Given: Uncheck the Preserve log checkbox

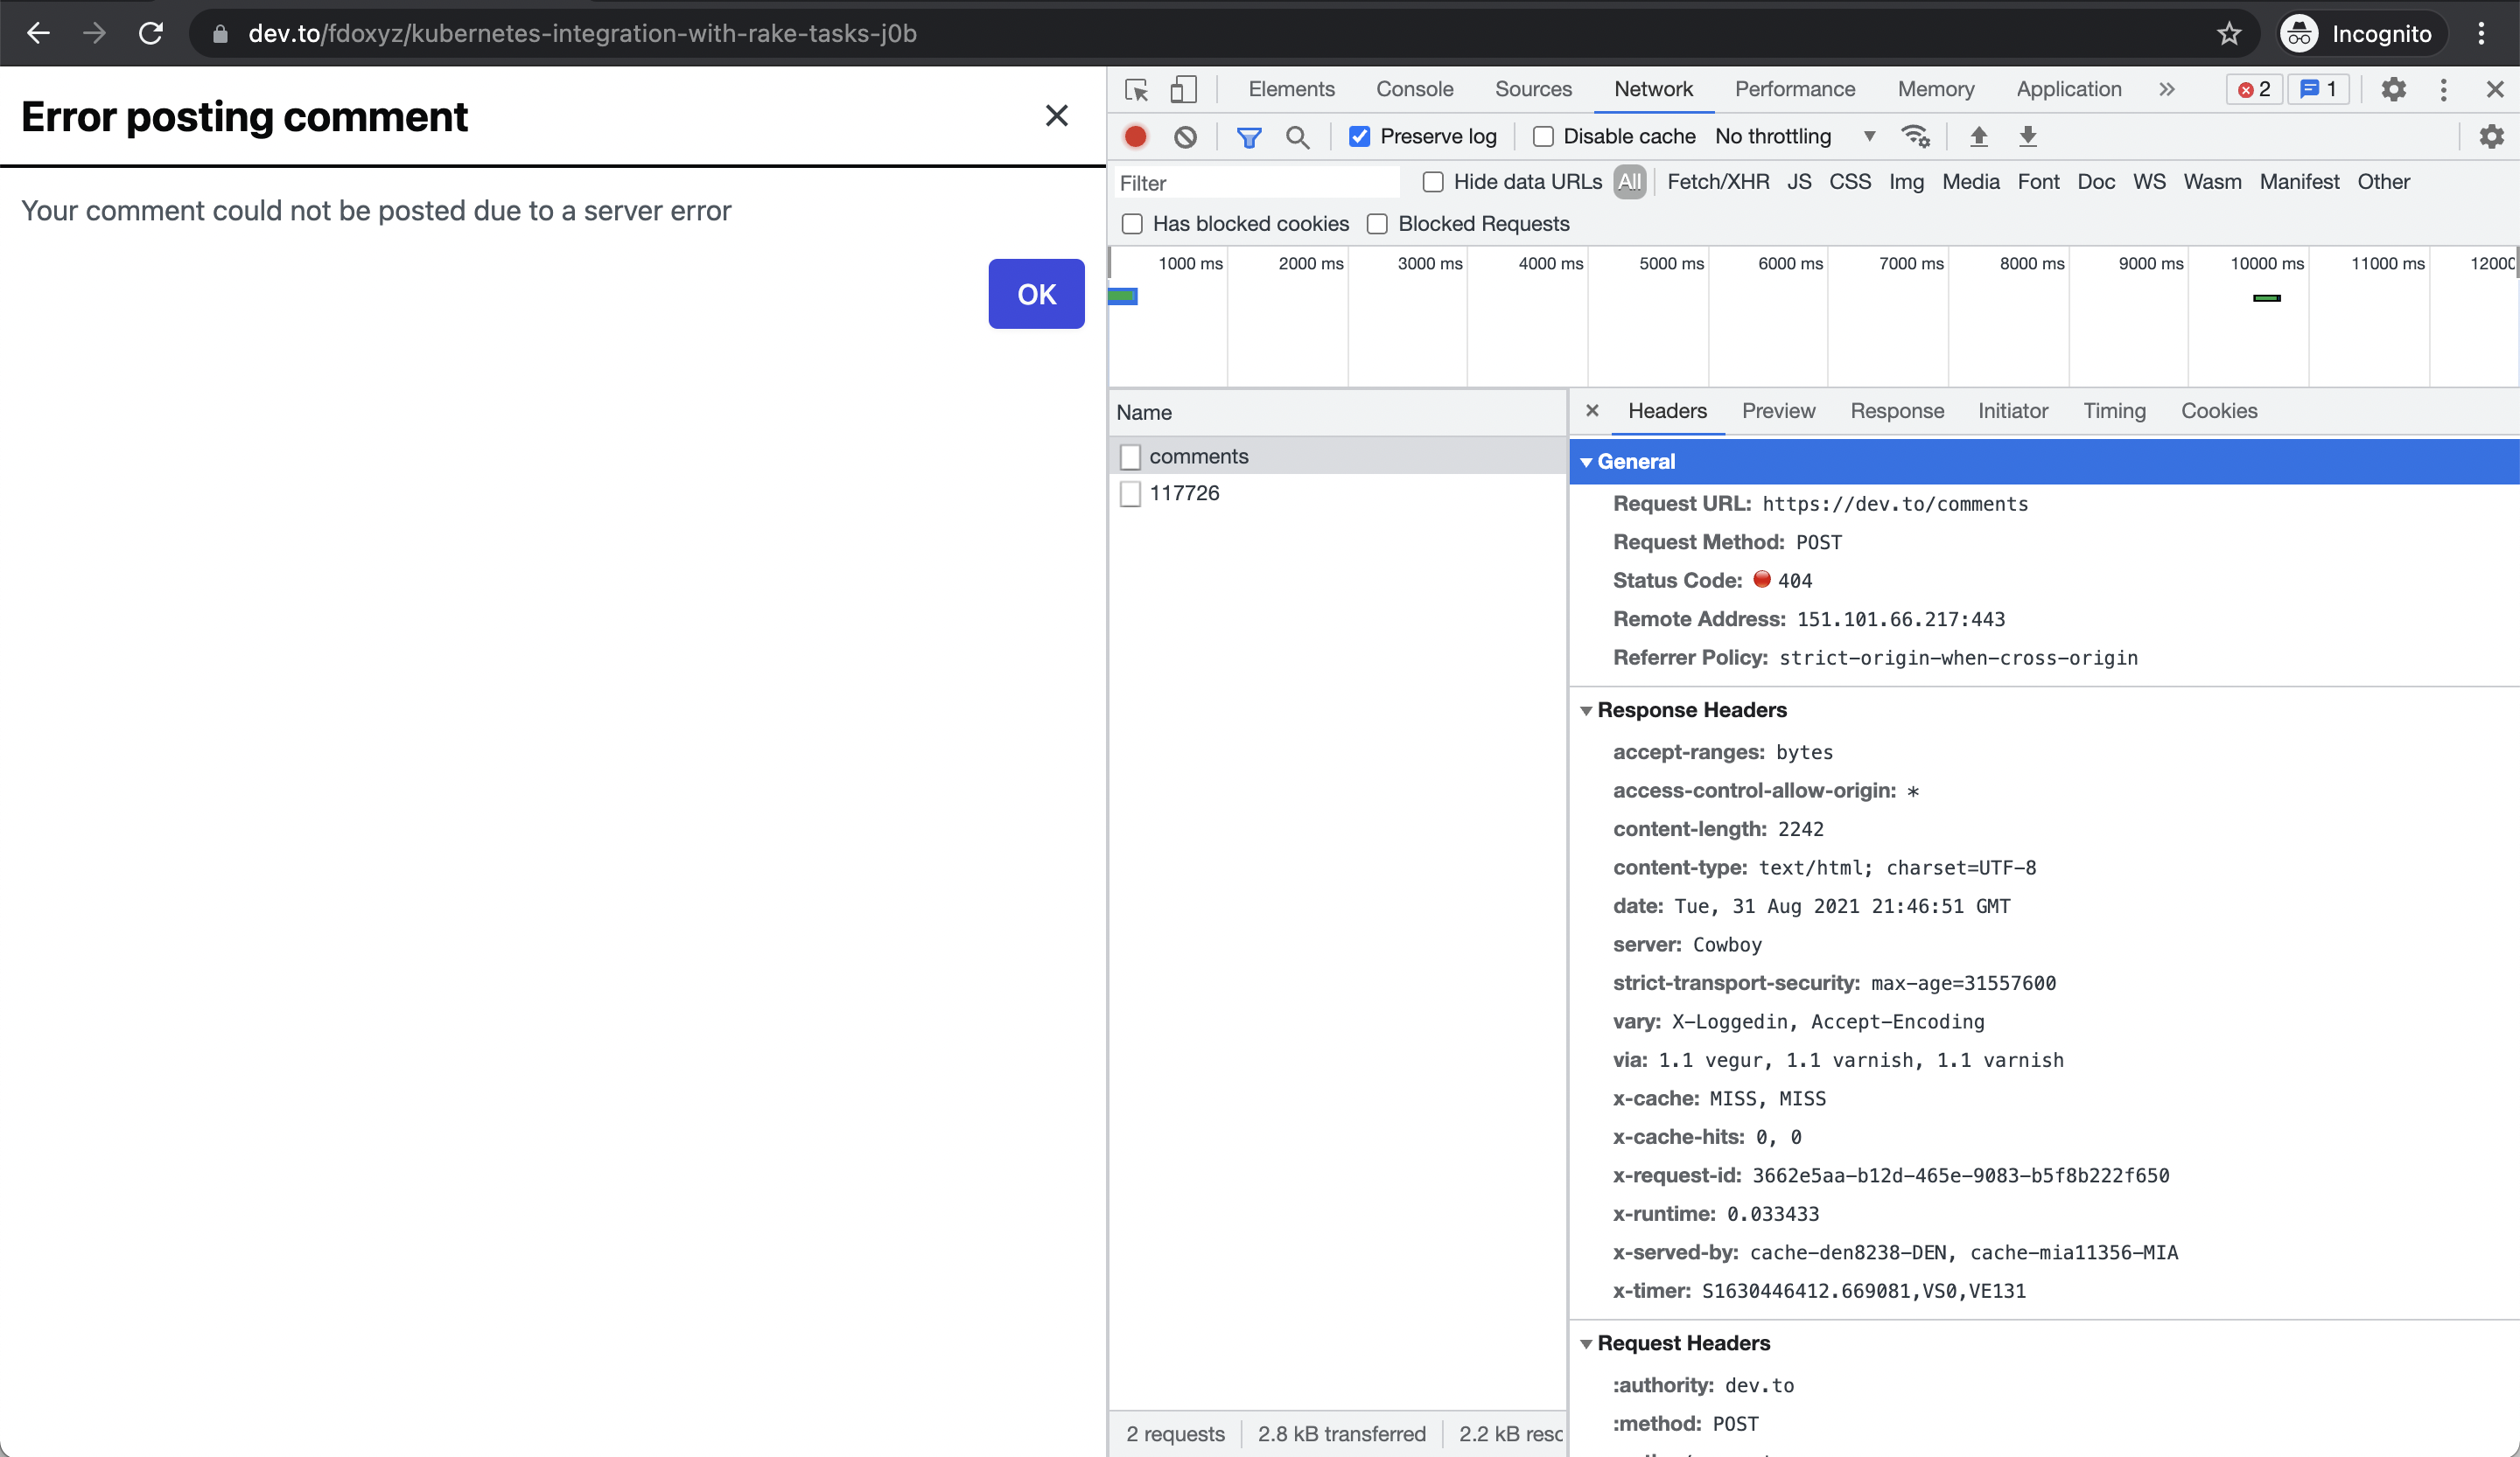Looking at the screenshot, I should click(1360, 137).
